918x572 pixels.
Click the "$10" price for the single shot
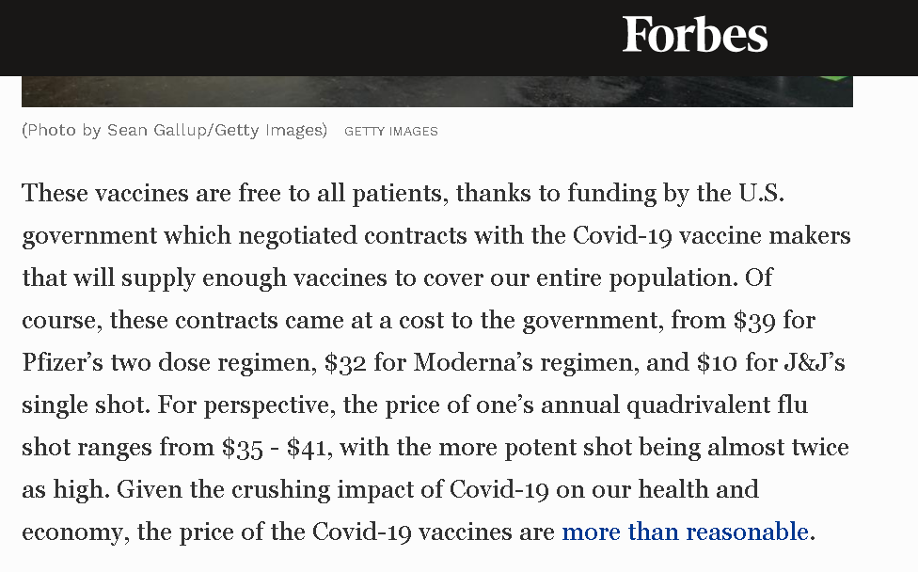tap(717, 362)
